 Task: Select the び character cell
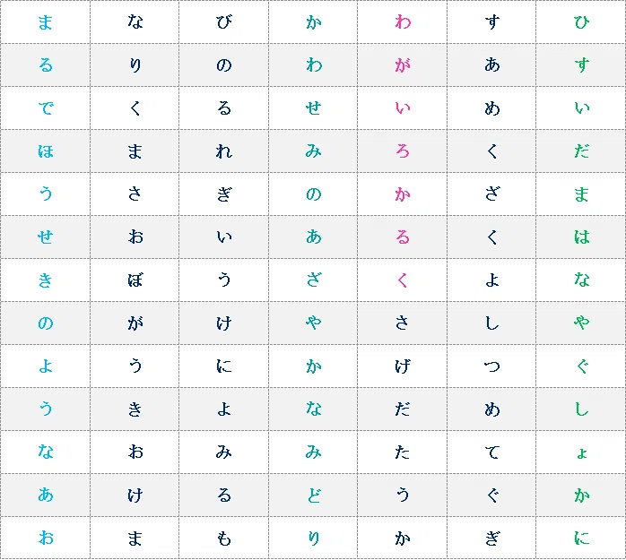[x=224, y=22]
